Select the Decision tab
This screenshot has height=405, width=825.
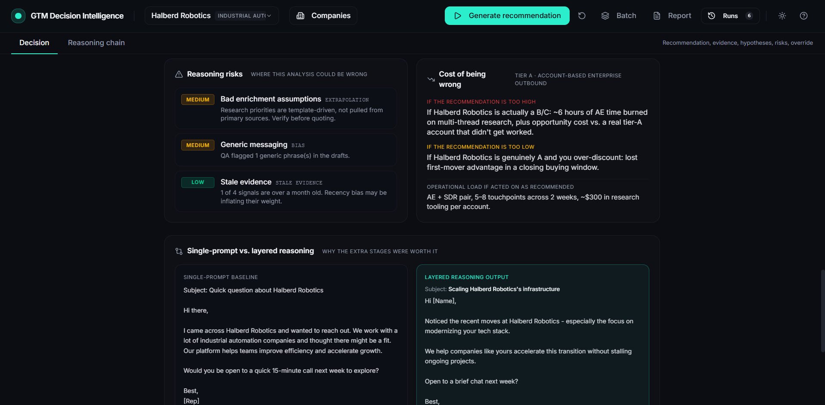click(x=34, y=43)
